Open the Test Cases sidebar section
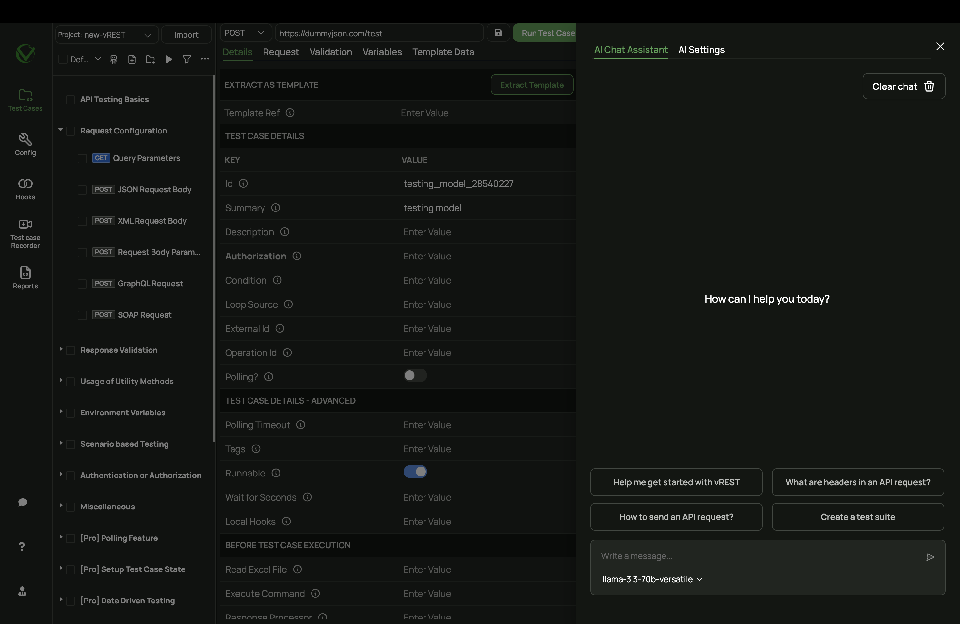The width and height of the screenshot is (960, 624). (x=25, y=100)
